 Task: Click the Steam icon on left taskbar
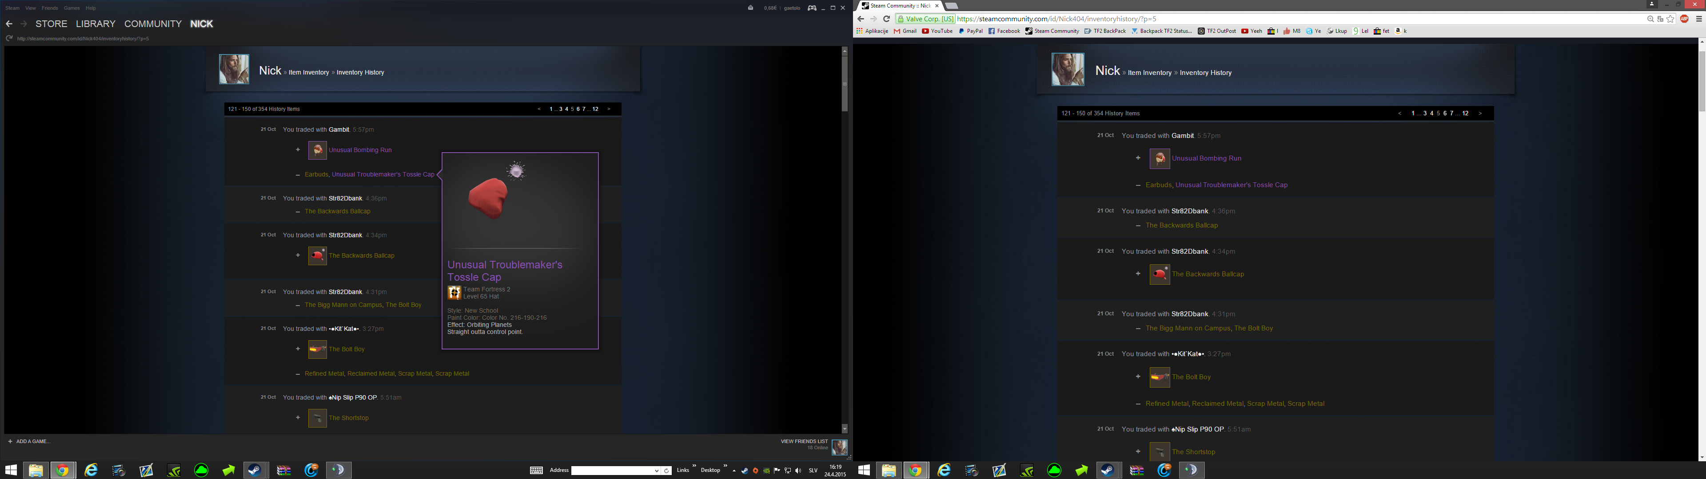pyautogui.click(x=255, y=471)
